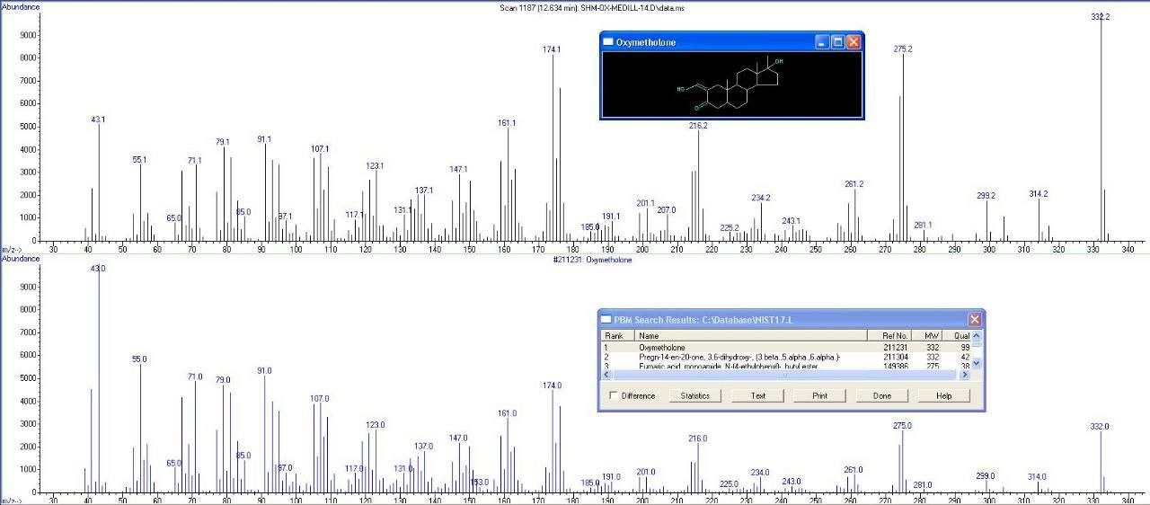Click the 174.1 peak label in upper spectrum
This screenshot has height=505, width=1150.
click(x=552, y=50)
